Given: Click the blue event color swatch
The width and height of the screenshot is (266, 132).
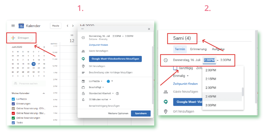Looking at the screenshot, I should click(x=108, y=81).
